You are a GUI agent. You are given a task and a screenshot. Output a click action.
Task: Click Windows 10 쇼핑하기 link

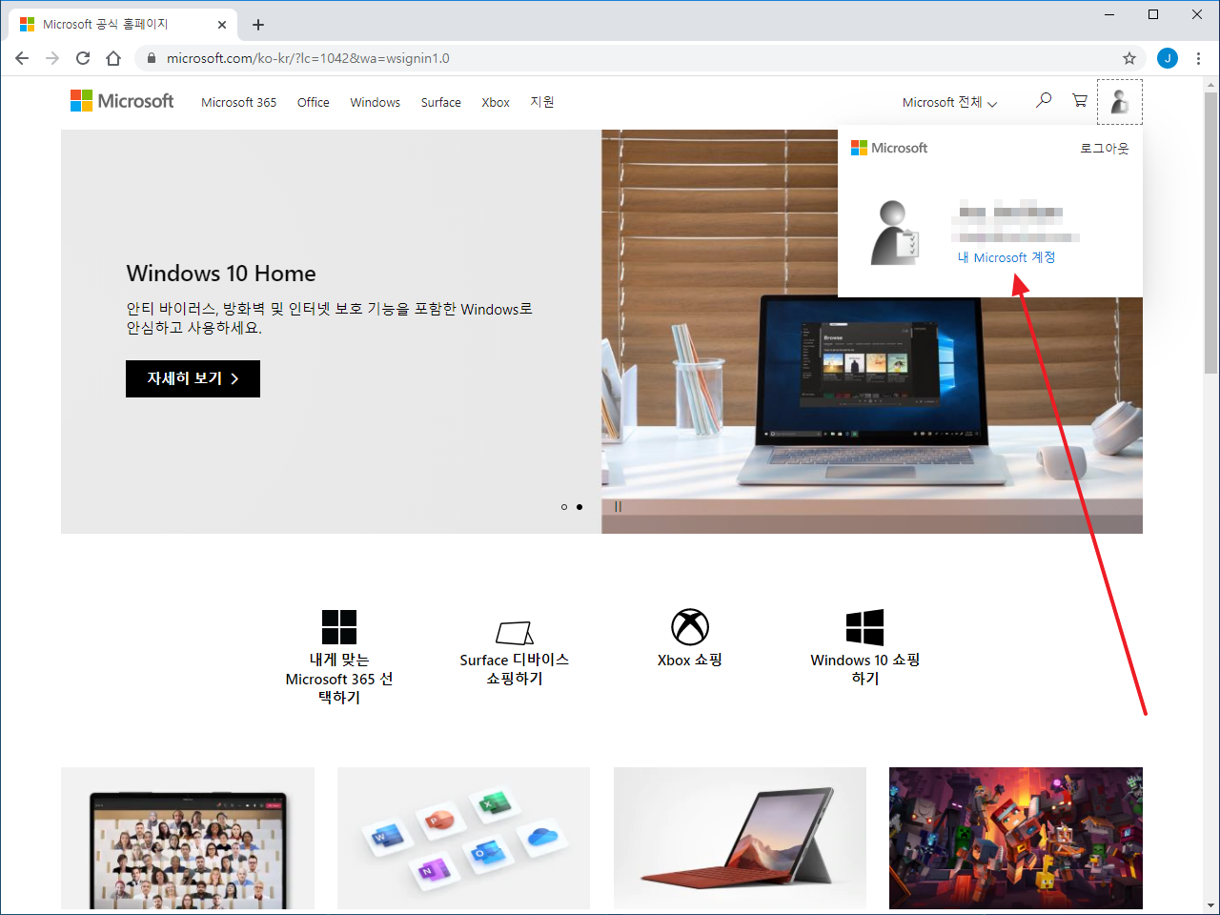[x=865, y=669]
